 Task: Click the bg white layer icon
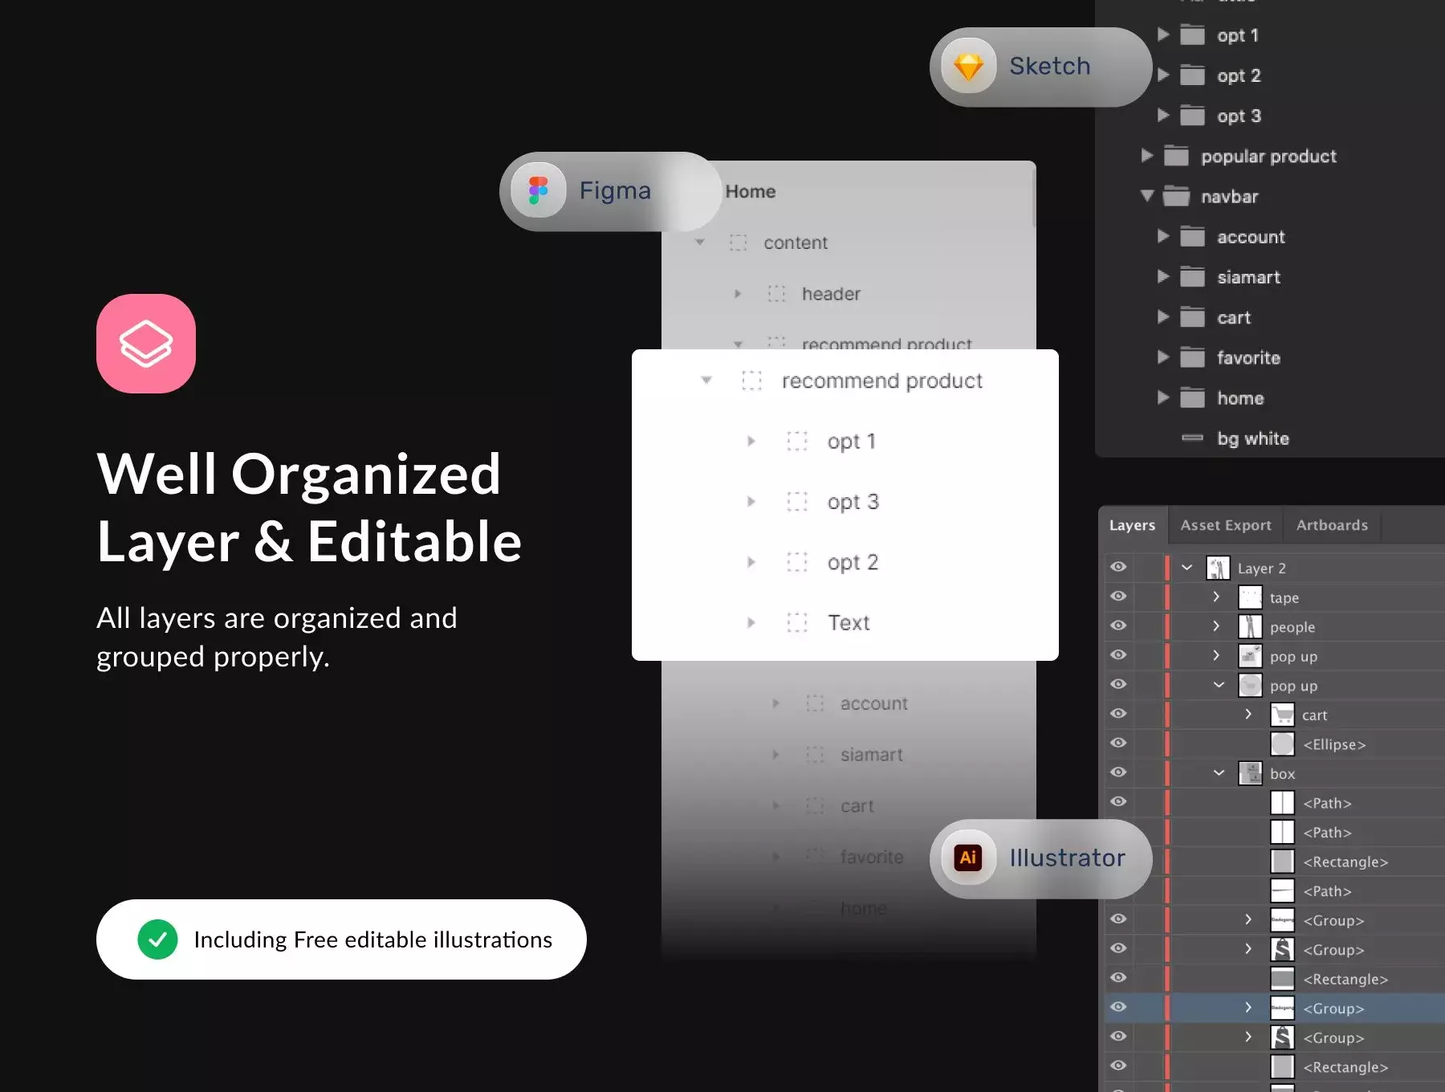coord(1192,438)
